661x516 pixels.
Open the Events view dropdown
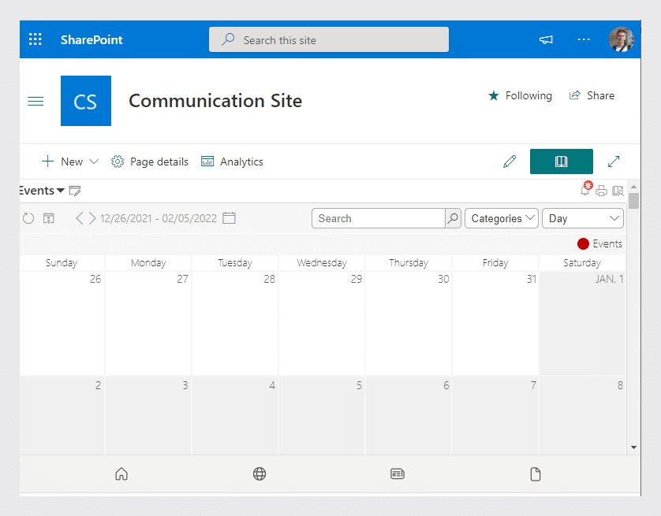coord(42,191)
